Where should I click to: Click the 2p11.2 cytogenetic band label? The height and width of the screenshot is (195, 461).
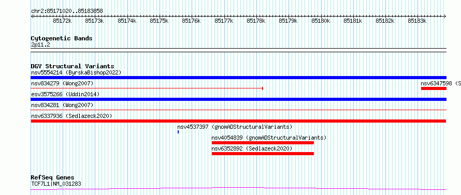click(40, 44)
